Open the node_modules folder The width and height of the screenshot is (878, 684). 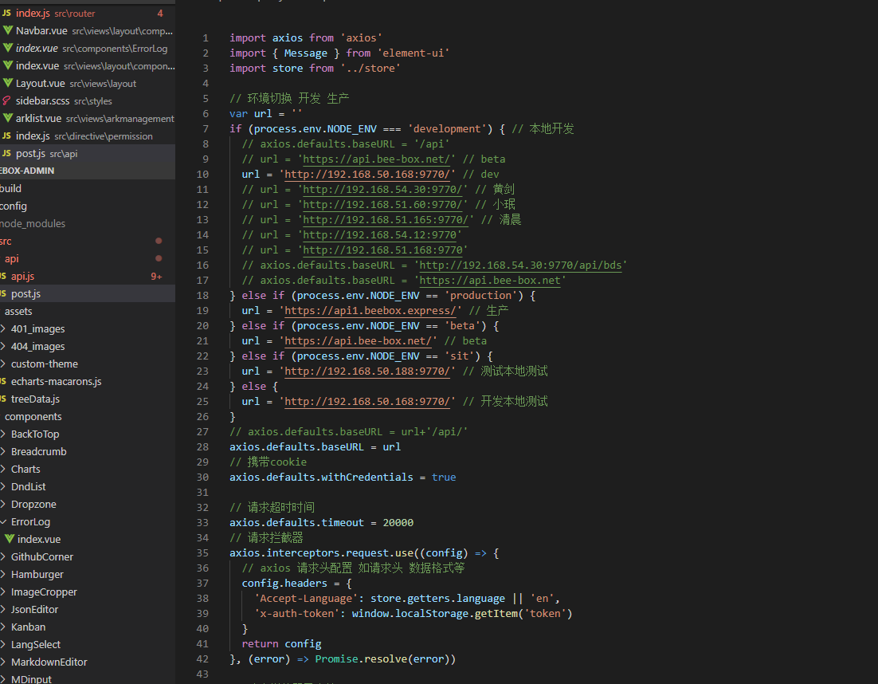coord(32,224)
